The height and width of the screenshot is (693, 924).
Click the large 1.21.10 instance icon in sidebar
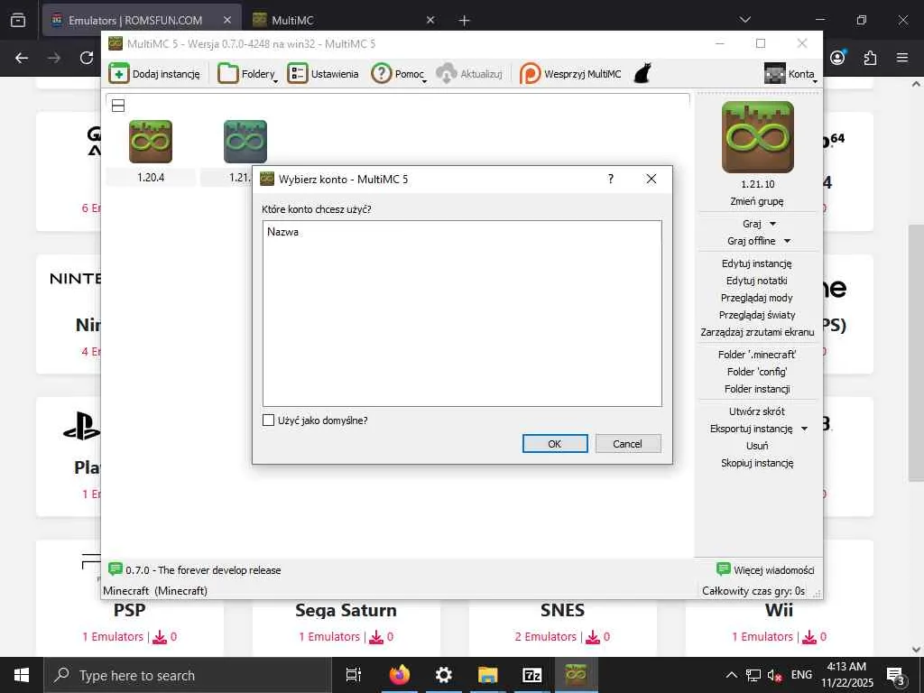pos(757,137)
